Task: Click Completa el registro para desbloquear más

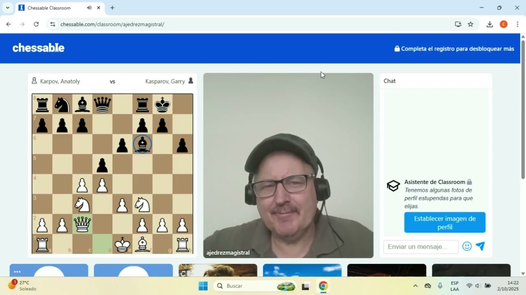Action: click(454, 49)
